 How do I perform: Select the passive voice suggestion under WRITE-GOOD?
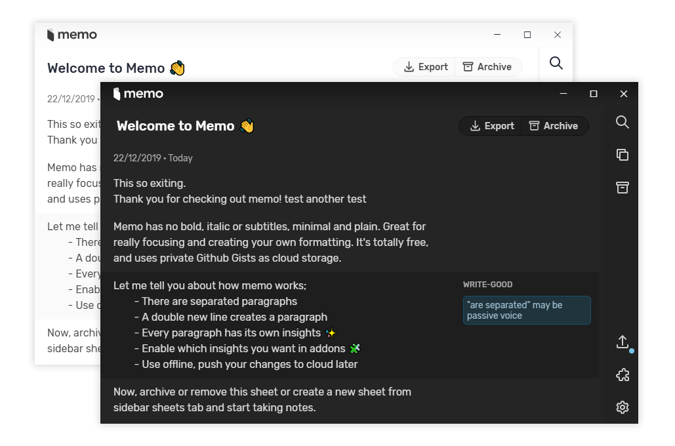tap(526, 309)
